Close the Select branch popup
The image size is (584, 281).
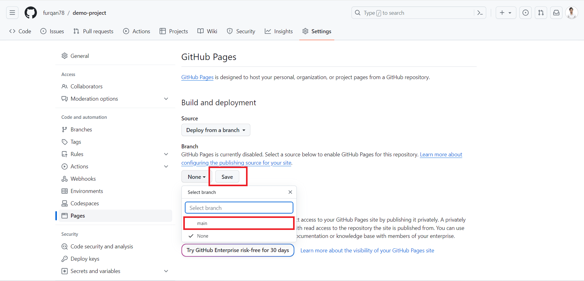(x=290, y=192)
